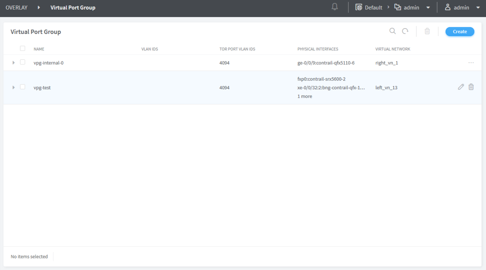Edit the vpg-test row with pencil icon

click(461, 87)
